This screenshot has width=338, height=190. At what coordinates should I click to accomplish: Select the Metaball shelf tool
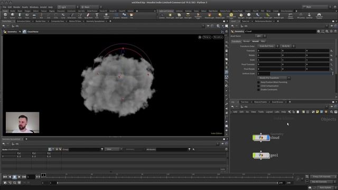tap(124, 15)
